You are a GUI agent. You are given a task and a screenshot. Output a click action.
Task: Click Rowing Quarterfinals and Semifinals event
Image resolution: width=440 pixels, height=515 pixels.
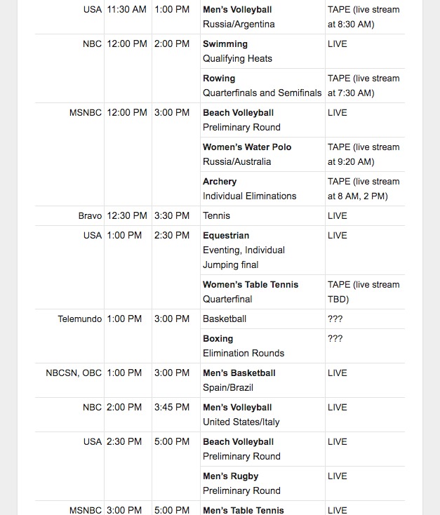[x=261, y=86]
